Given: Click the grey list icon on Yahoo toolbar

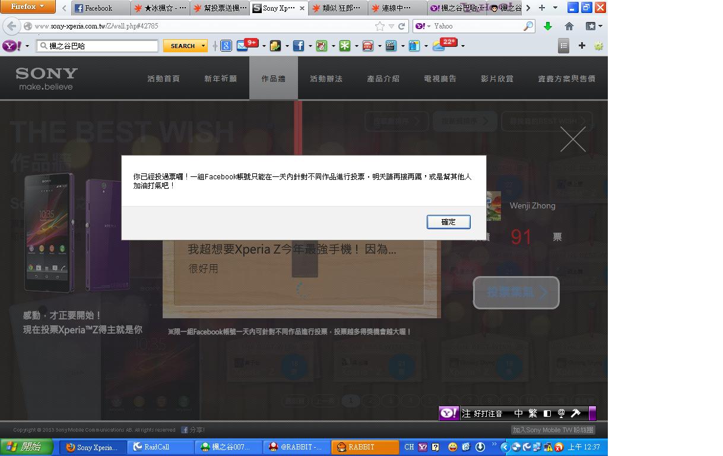Looking at the screenshot, I should [x=564, y=46].
